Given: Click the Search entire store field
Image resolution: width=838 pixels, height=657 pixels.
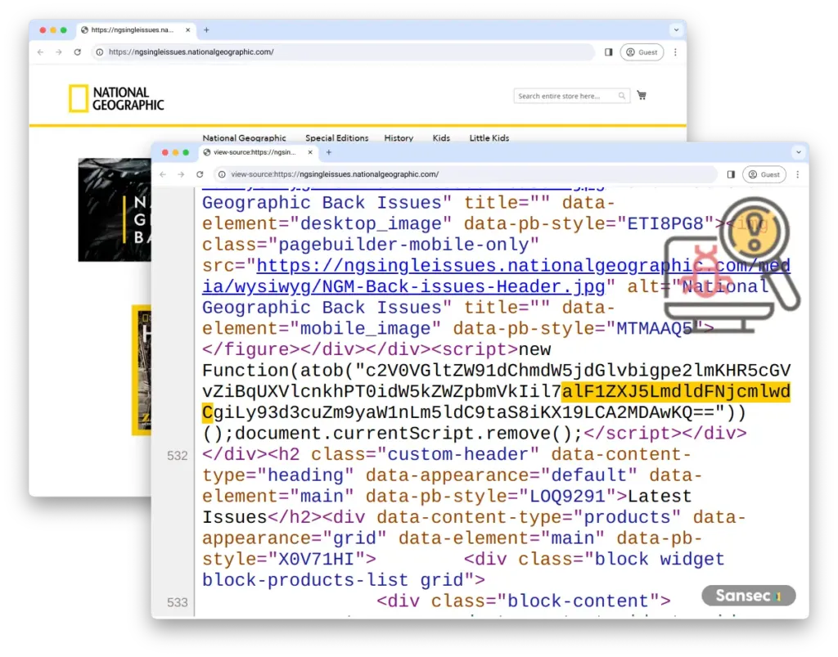Looking at the screenshot, I should [565, 96].
